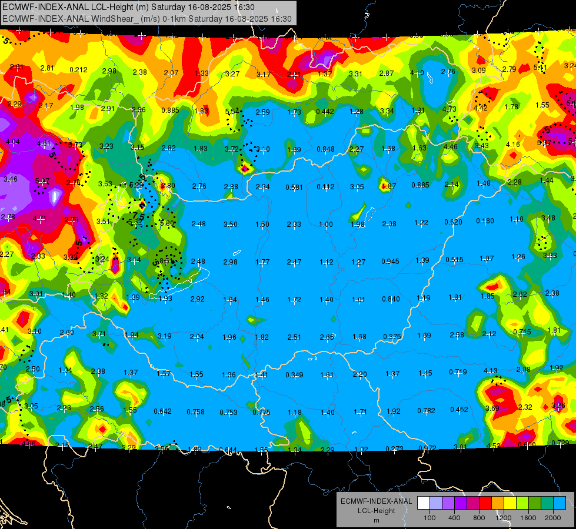Click the grid value "3.46"
The height and width of the screenshot is (529, 576).
point(10,179)
